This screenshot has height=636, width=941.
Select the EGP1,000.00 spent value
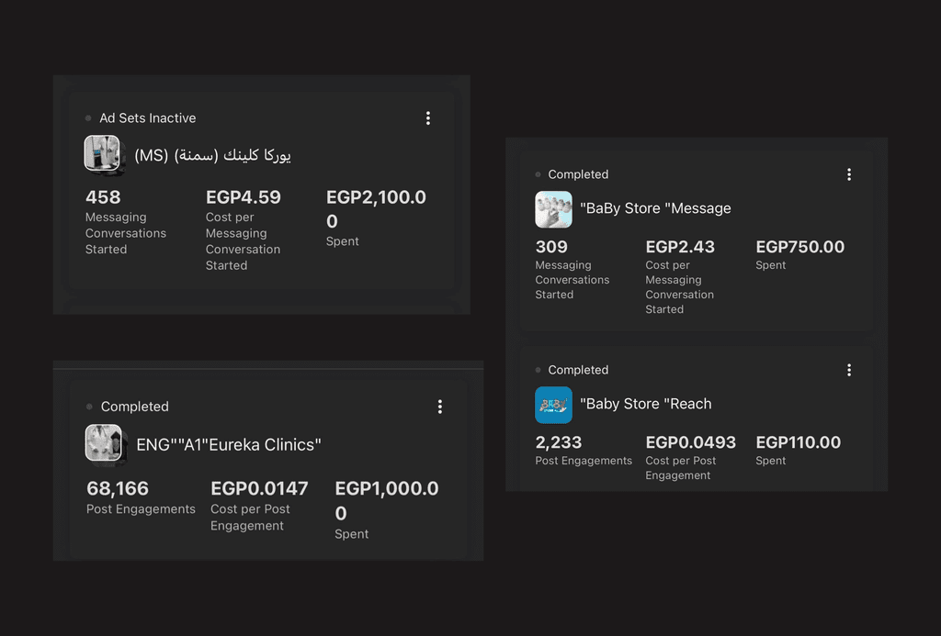387,501
